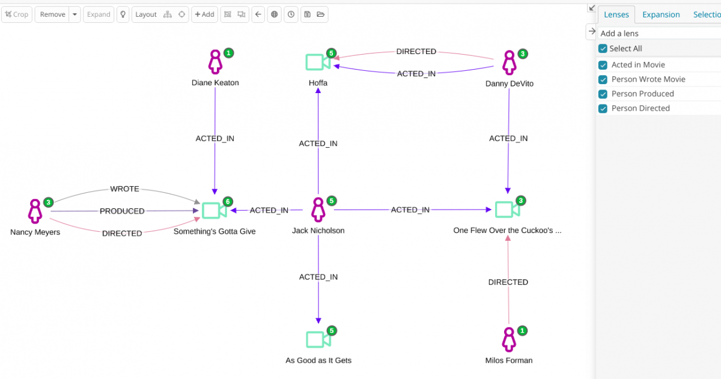The width and height of the screenshot is (721, 379).
Task: Click the lightbulb highlight icon
Action: click(123, 14)
